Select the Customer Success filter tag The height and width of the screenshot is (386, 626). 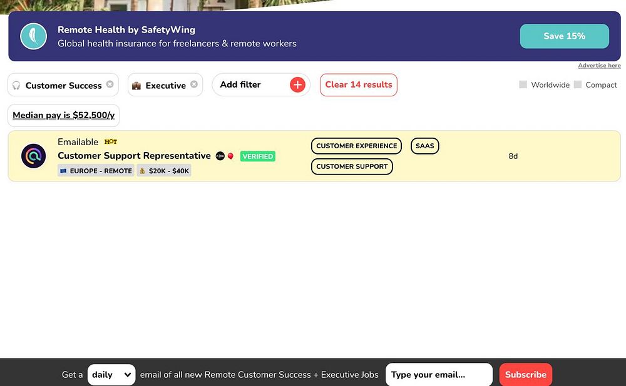63,84
